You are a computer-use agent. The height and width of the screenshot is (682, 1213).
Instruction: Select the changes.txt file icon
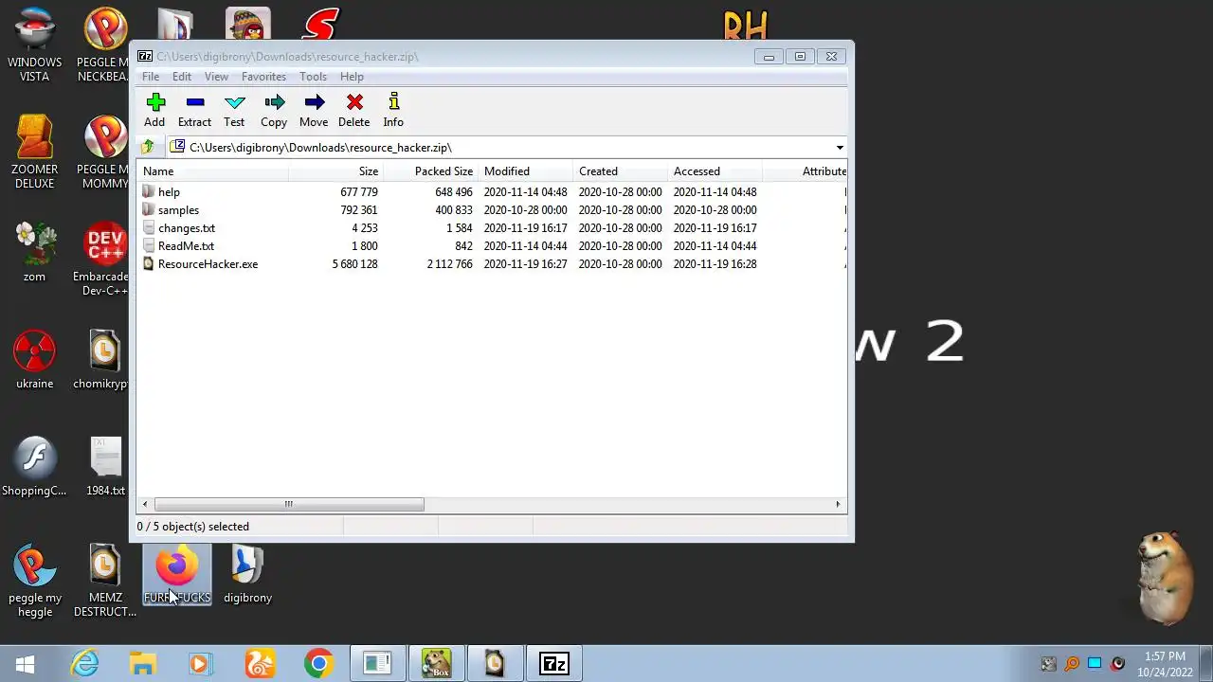coord(148,227)
